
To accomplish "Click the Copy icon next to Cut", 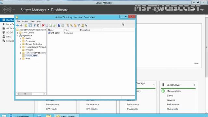I will [38, 25].
